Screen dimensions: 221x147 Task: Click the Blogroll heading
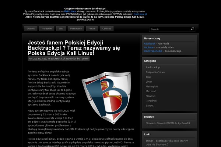149,116
